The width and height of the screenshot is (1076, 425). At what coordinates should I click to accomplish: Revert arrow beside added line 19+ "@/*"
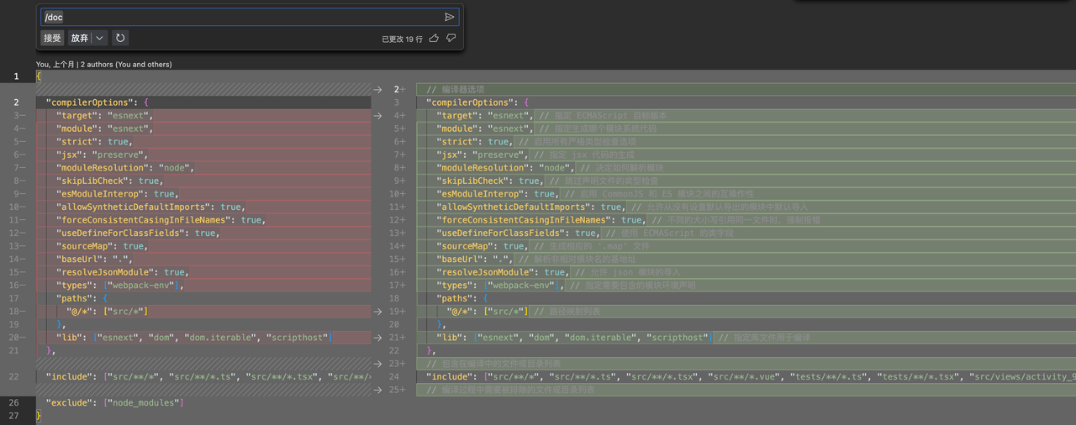(x=378, y=312)
